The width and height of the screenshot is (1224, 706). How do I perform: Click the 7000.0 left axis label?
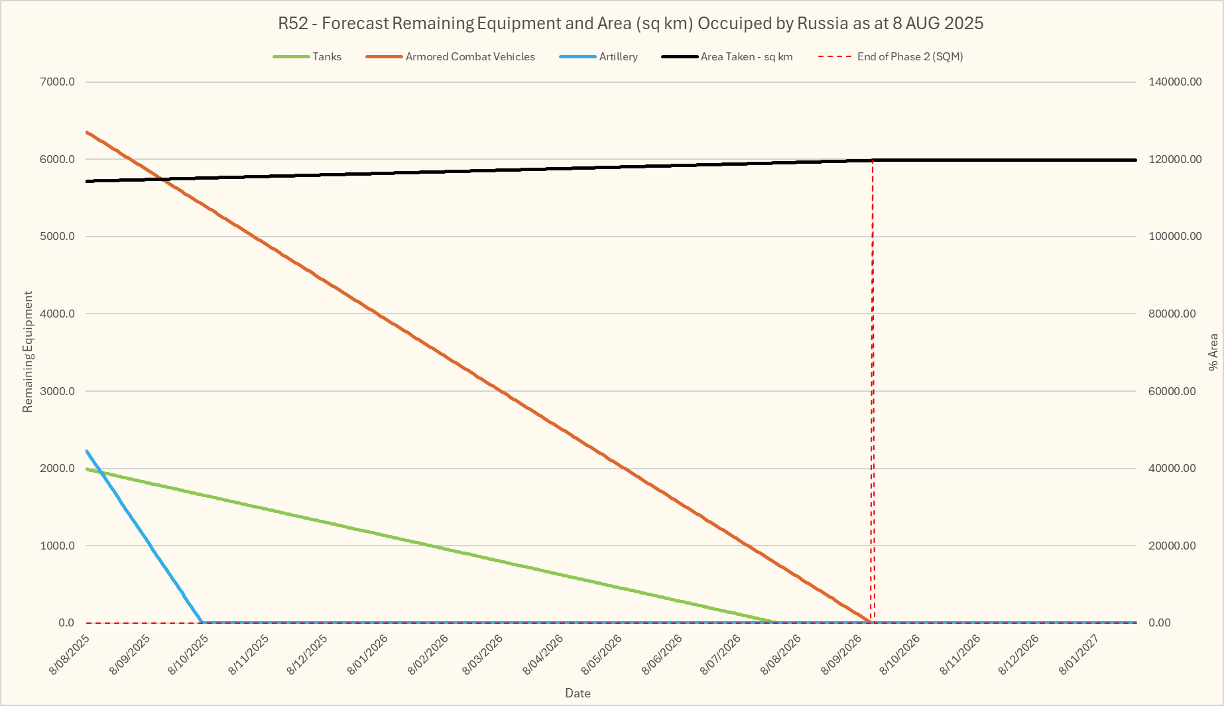[x=58, y=82]
